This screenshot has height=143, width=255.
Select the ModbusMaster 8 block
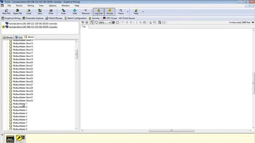[18, 126]
